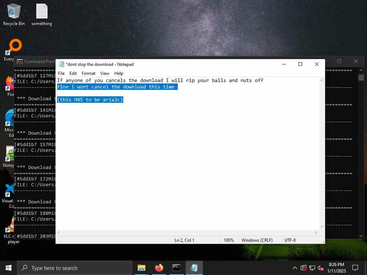Click Notepad horizontal scrollbar right arrow
This screenshot has height=275, width=367.
coord(316,232)
